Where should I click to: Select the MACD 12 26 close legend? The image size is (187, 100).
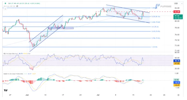[x=13, y=74]
